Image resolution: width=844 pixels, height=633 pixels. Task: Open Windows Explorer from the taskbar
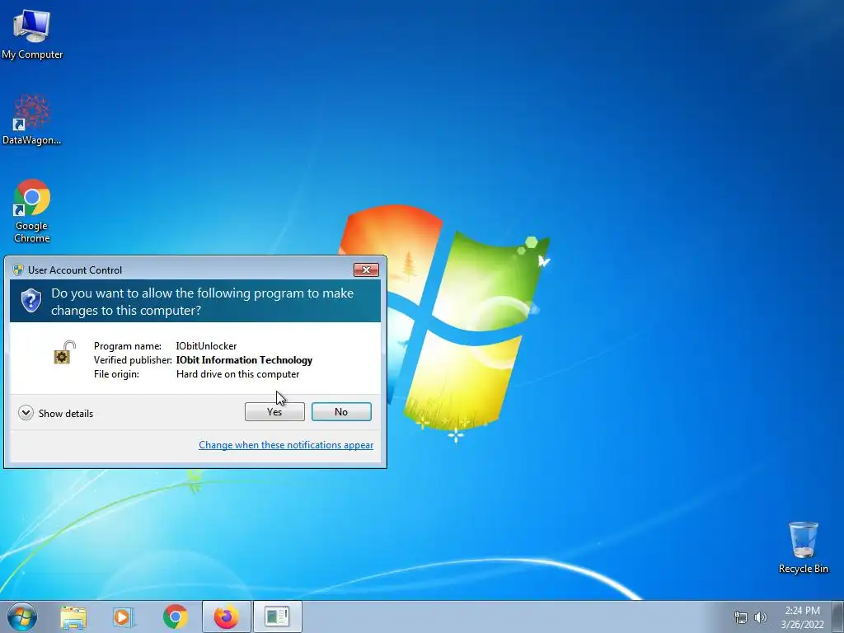pyautogui.click(x=73, y=617)
